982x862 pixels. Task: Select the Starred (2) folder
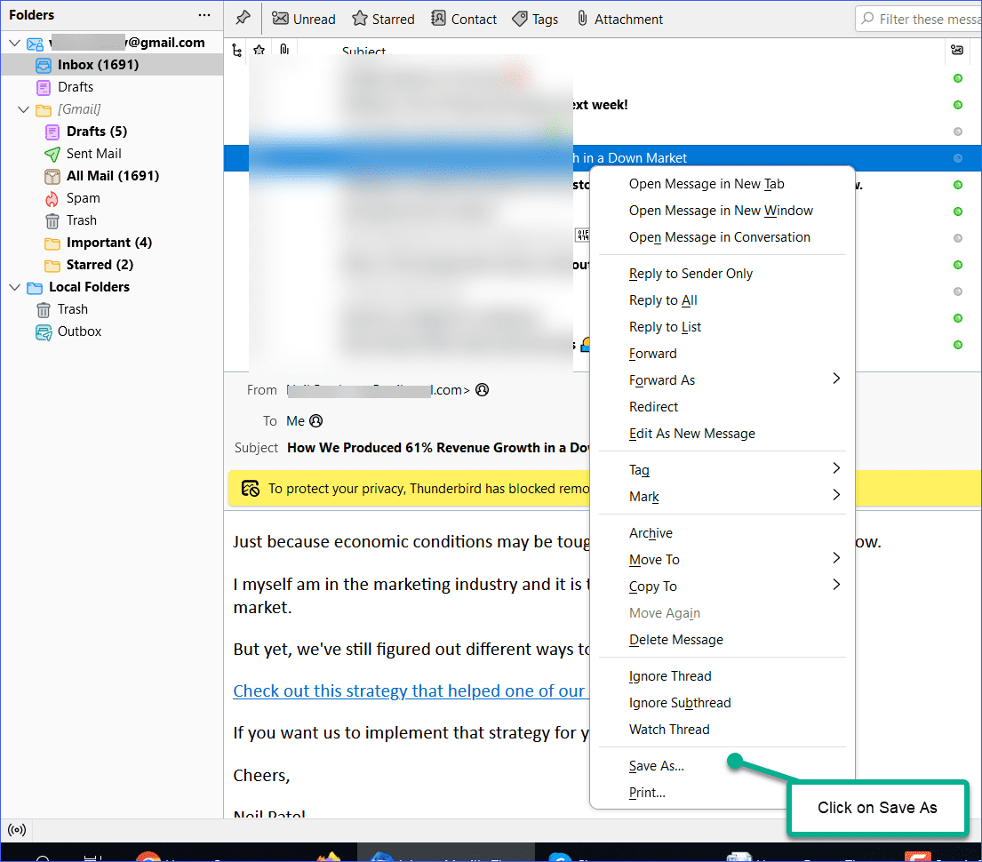coord(100,265)
